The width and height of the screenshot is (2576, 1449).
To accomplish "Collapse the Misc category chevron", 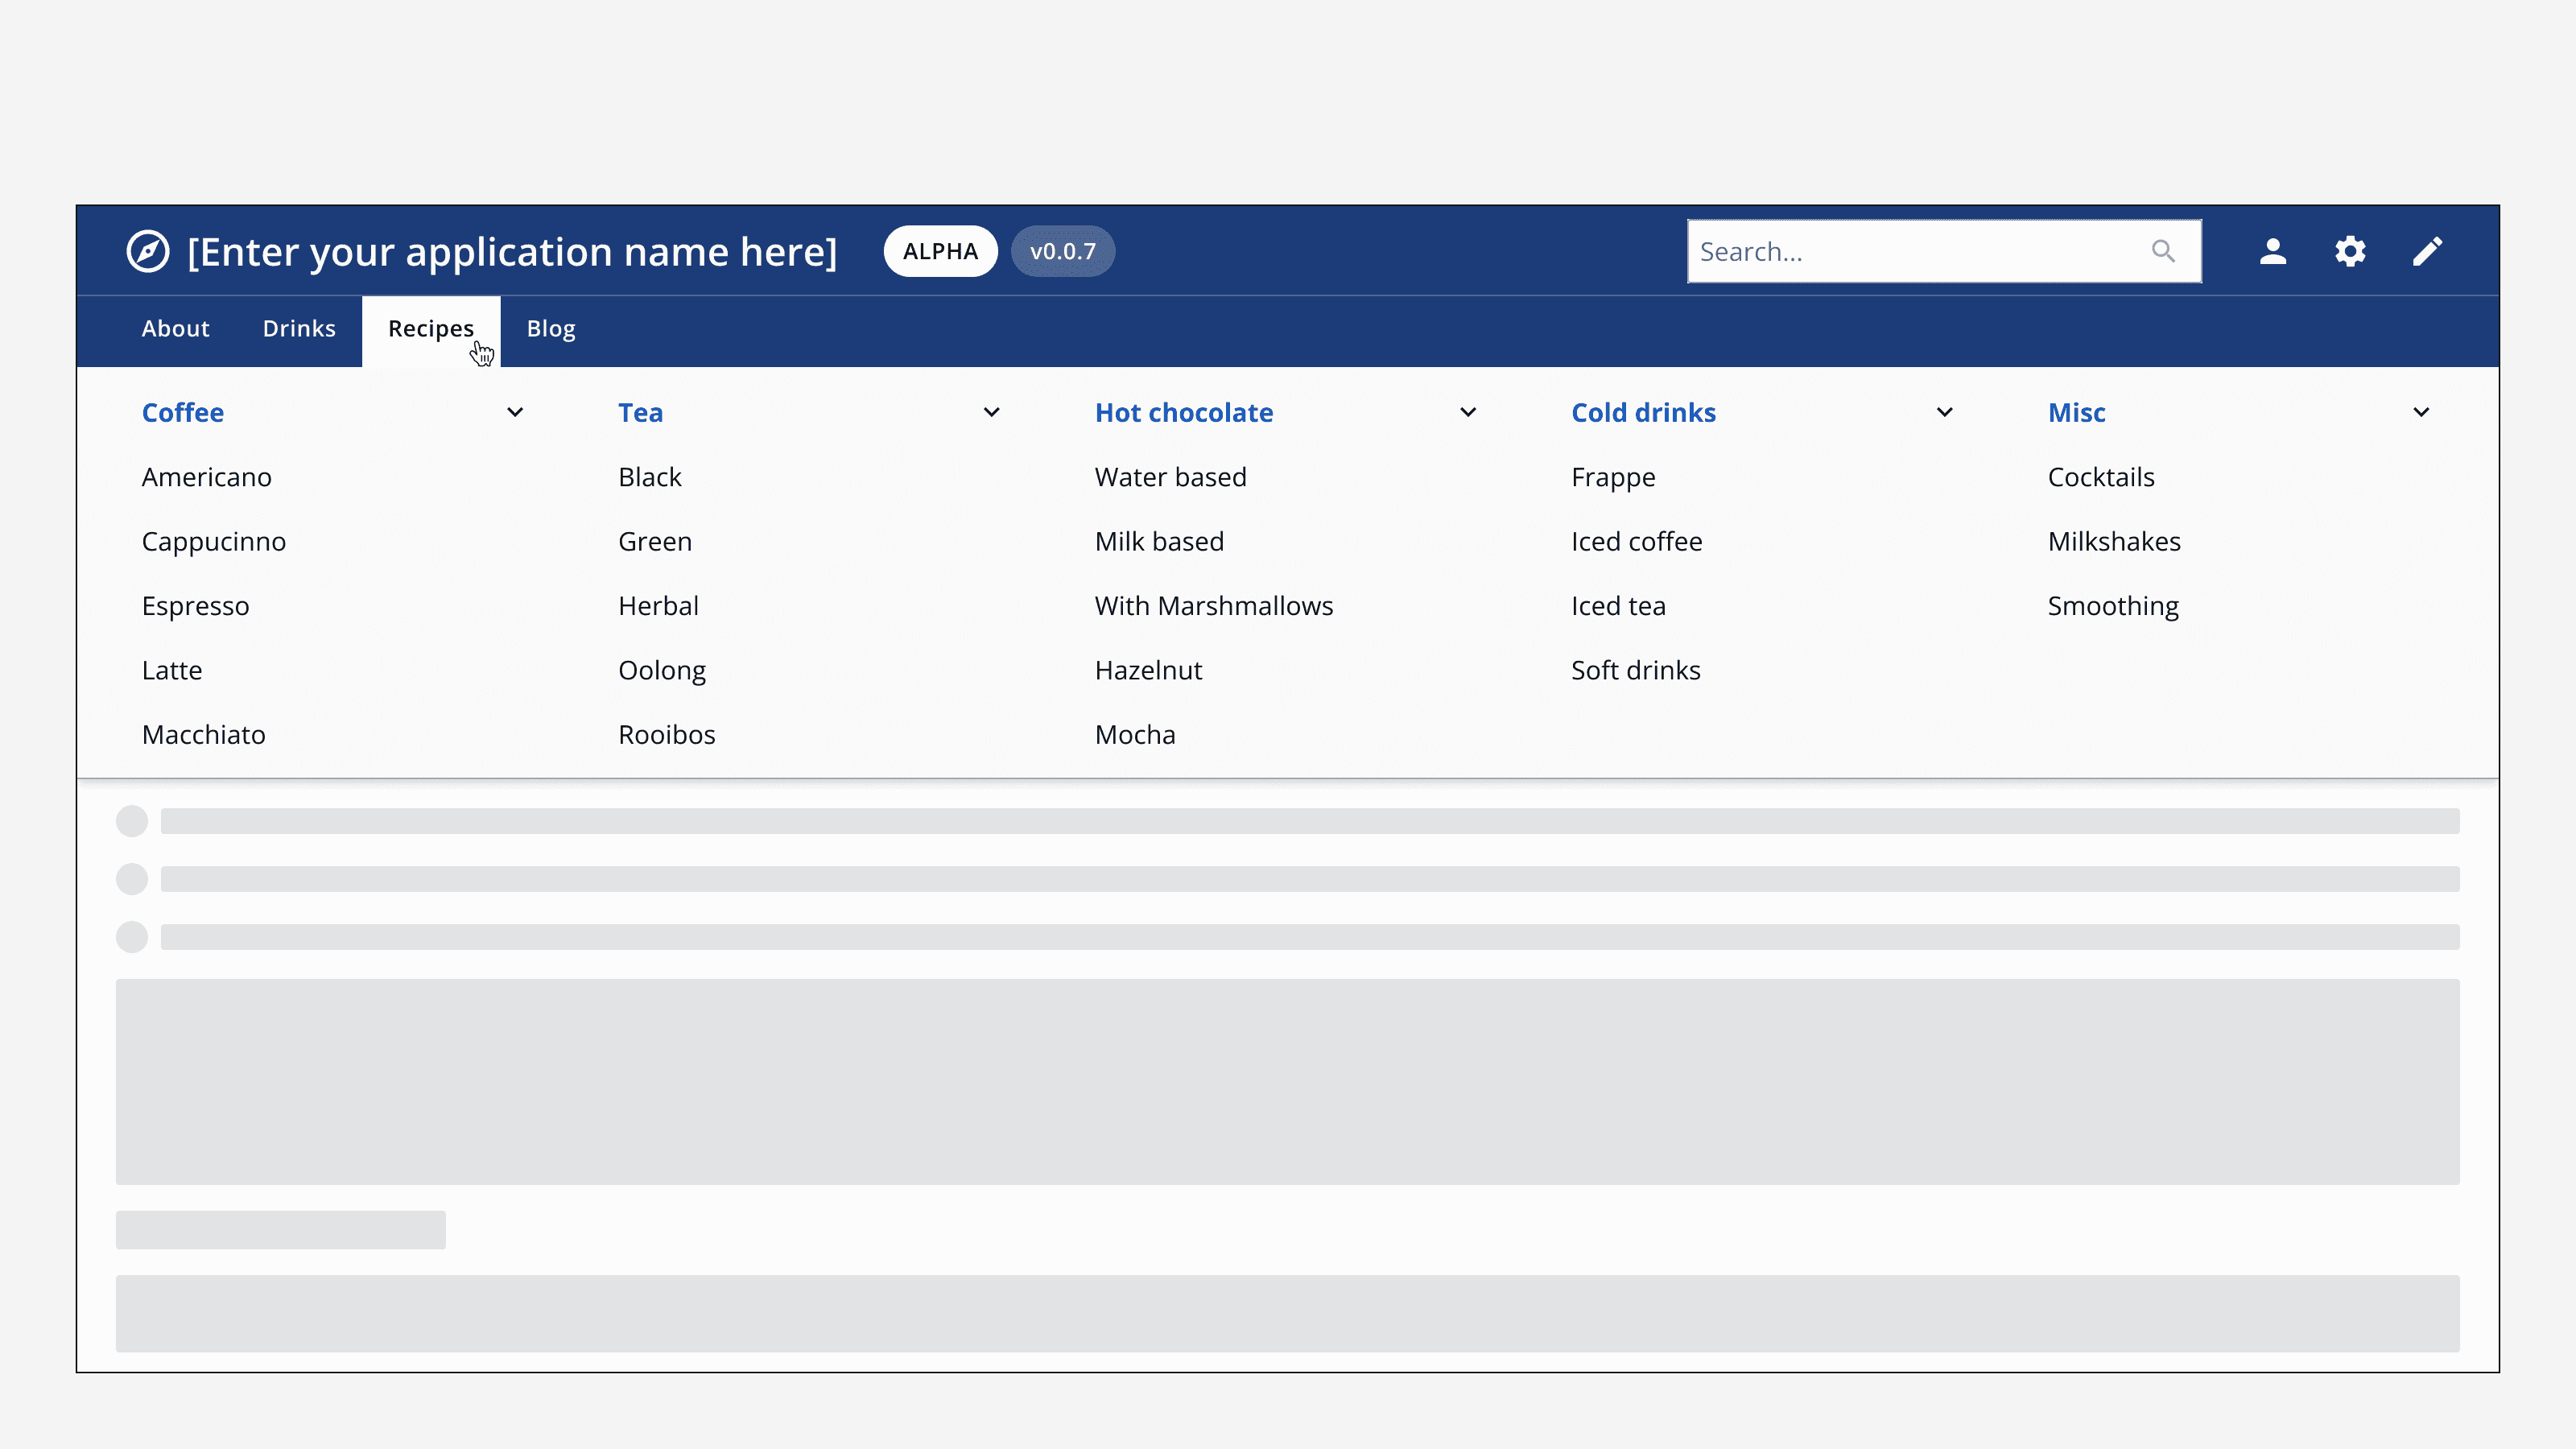I will 2421,412.
